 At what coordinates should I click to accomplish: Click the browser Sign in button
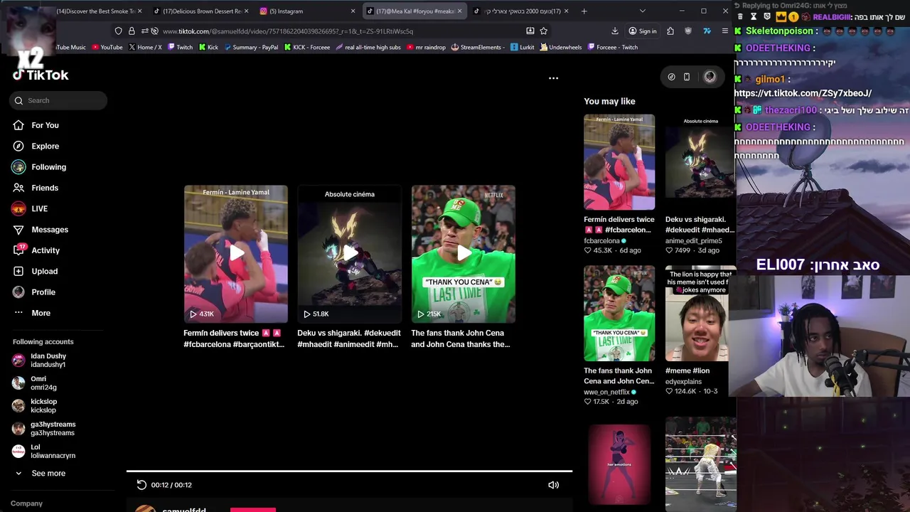point(643,31)
